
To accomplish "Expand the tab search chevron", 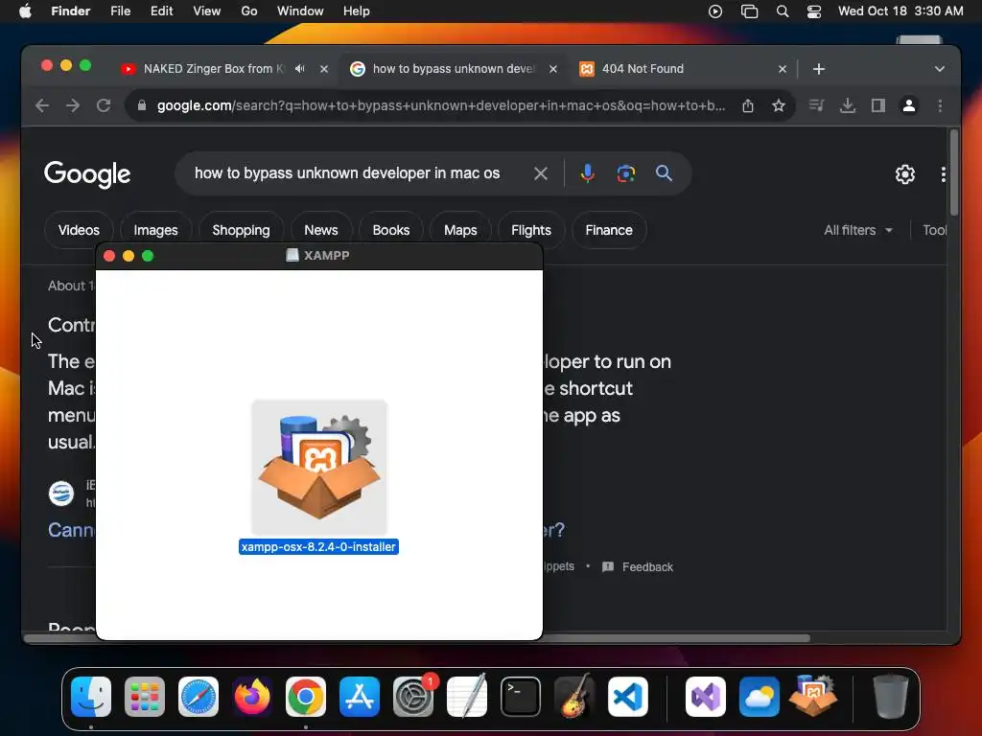I will click(x=940, y=69).
